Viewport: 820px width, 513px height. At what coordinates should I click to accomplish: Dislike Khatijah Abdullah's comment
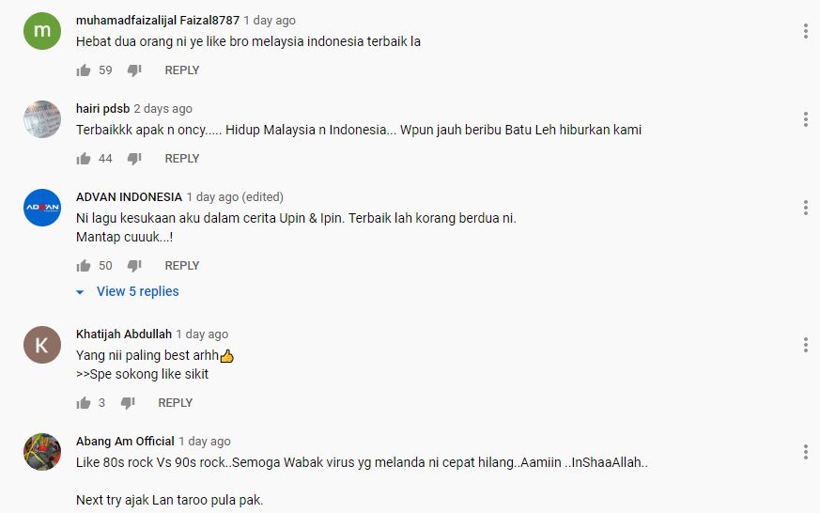[128, 403]
